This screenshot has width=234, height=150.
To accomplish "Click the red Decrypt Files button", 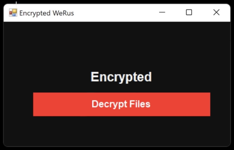I will point(122,104).
